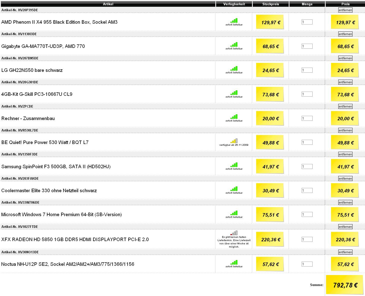Click availability bars icon for Coolermaster Elite 330
Screen dimensions: 365x296
(234, 189)
